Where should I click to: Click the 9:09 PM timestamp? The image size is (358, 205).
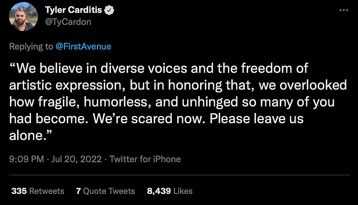click(26, 159)
